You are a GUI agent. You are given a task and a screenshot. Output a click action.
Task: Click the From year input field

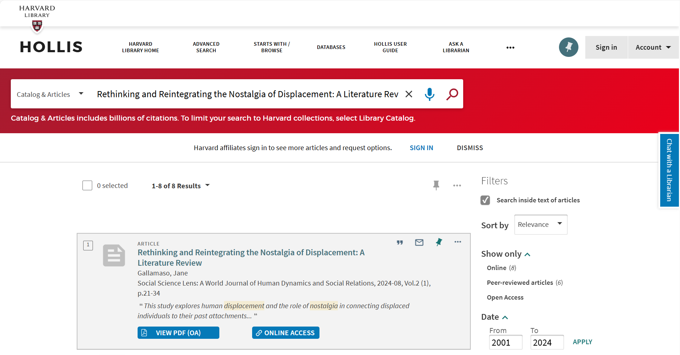(x=506, y=342)
